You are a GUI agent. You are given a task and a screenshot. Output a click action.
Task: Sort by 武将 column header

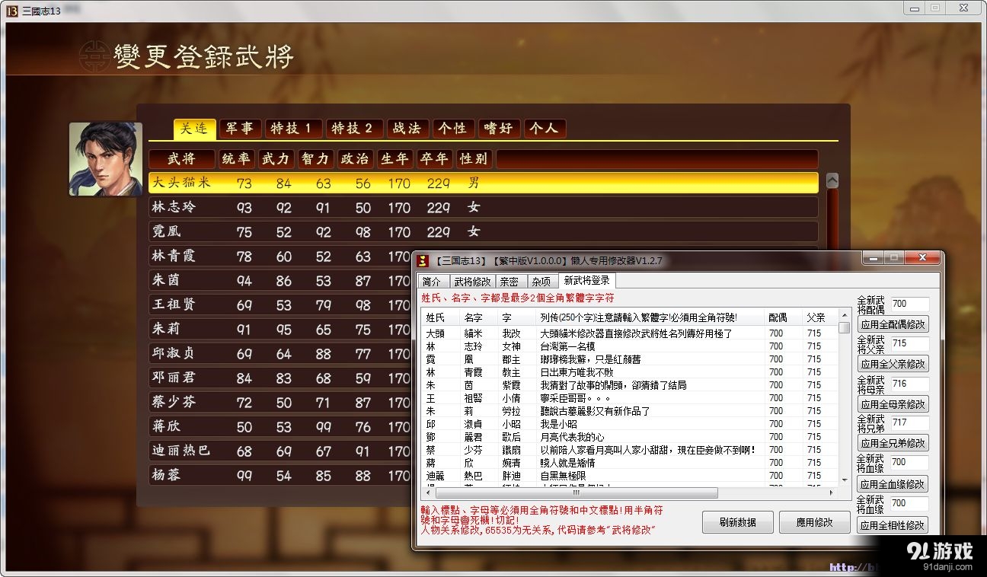182,159
